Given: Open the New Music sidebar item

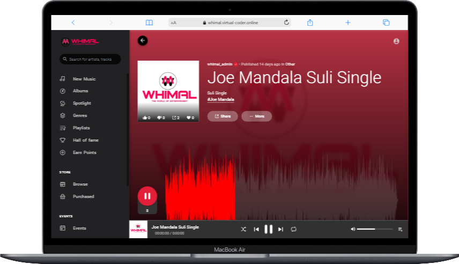Looking at the screenshot, I should coord(84,79).
